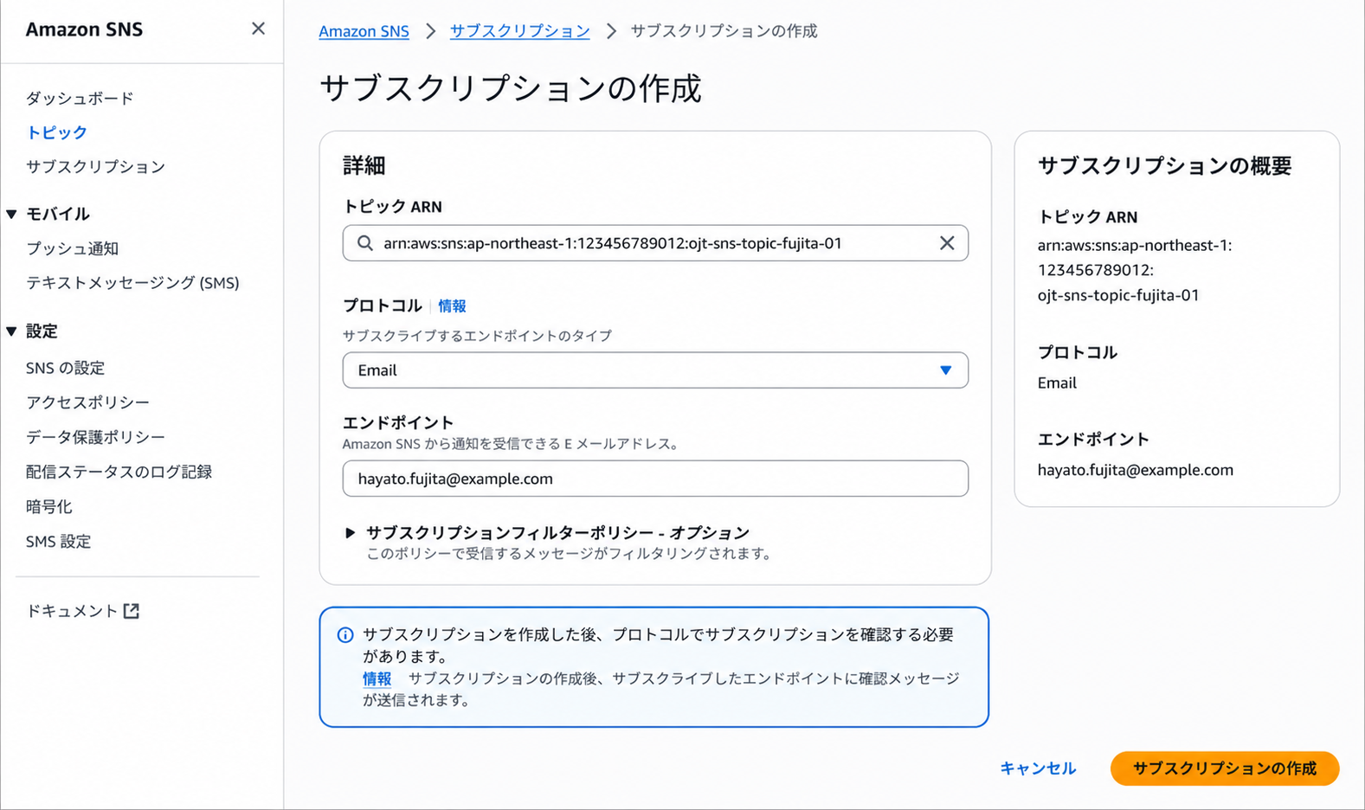Screen dimensions: 1365x810
Task: Open データ保護ポリシー in sidebar
Action: [x=95, y=437]
